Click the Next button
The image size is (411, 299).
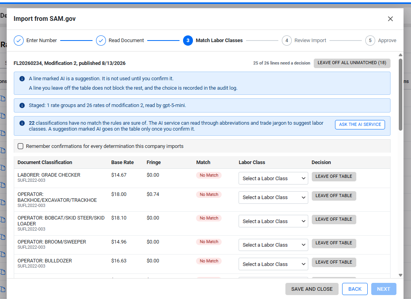click(383, 289)
